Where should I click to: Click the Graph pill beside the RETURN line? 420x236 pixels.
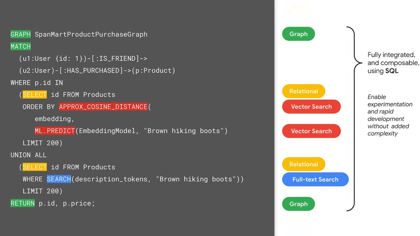tap(299, 204)
